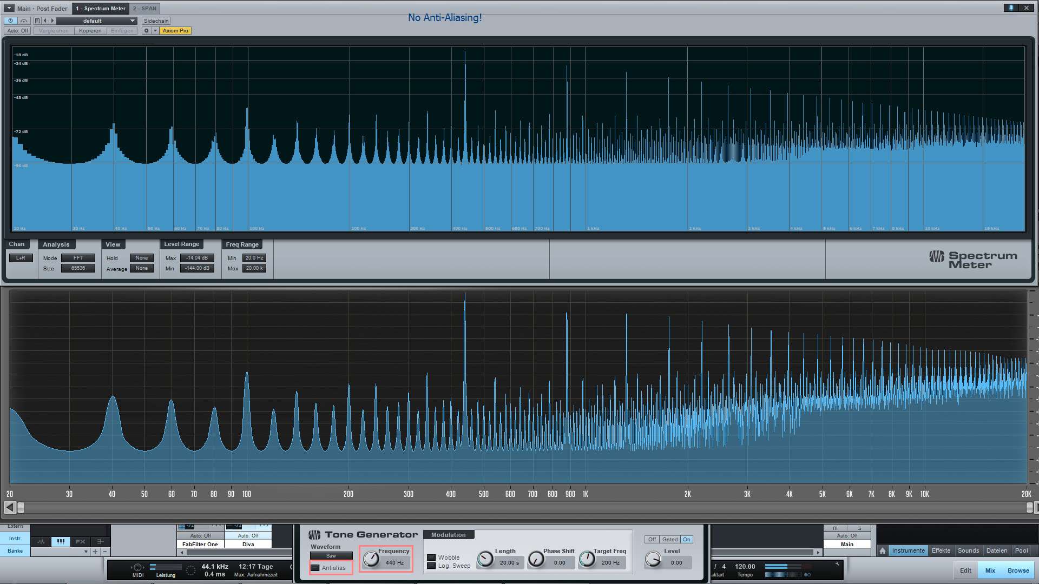Screen dimensions: 1039x584
Task: Click the Modulation panel icon
Action: point(448,534)
